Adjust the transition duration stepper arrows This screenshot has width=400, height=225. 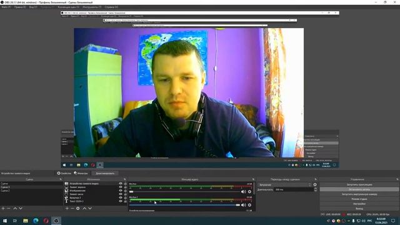tap(315, 189)
